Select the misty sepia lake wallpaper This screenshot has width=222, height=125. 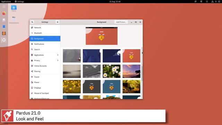pyautogui.click(x=72, y=71)
